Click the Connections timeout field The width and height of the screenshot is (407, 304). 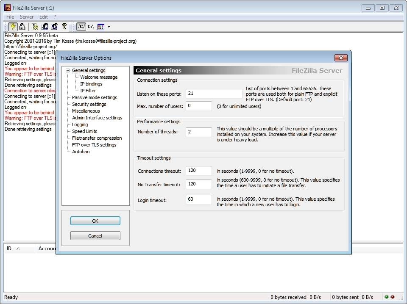click(199, 171)
